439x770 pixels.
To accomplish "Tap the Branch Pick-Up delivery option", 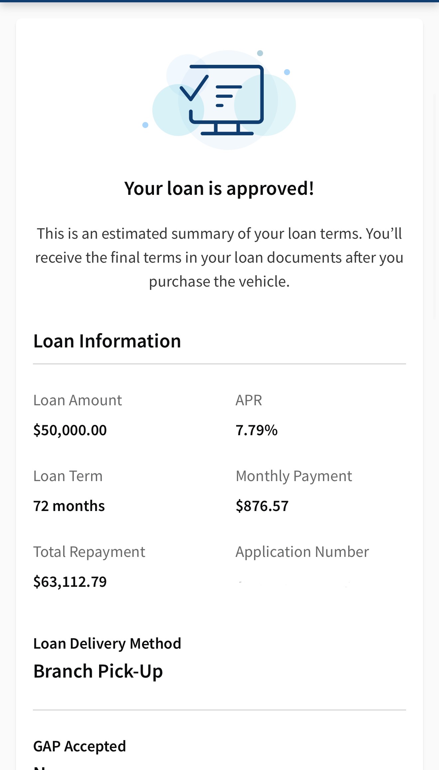I will coord(98,671).
